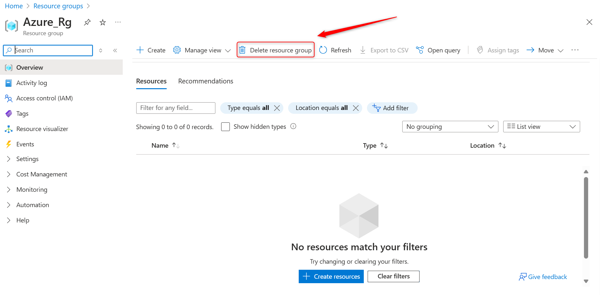Viewport: 600px width, 295px height.
Task: Remove the Type equals all filter
Action: 277,108
